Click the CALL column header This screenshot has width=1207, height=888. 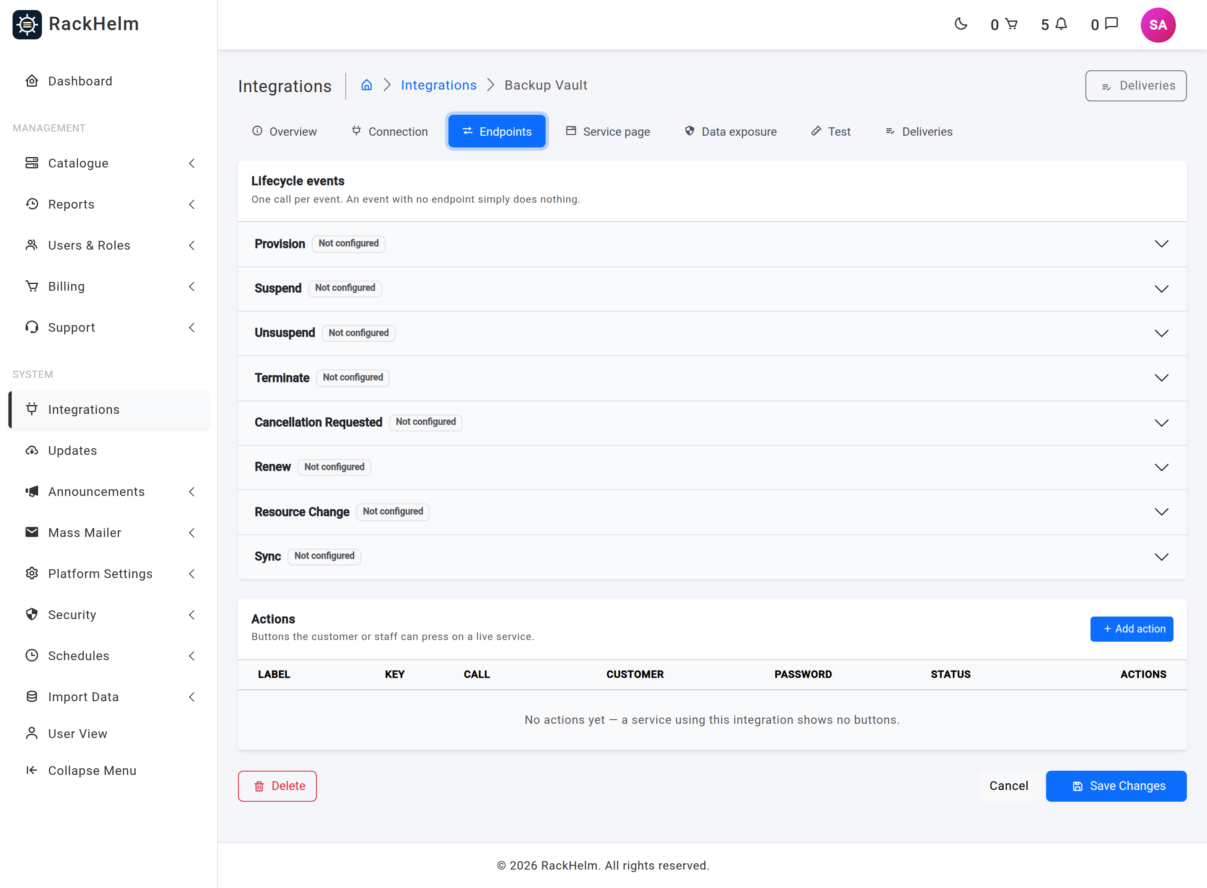click(477, 674)
